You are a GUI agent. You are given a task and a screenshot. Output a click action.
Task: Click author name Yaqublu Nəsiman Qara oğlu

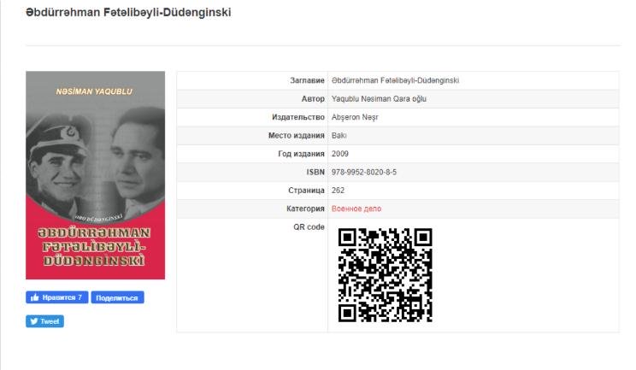click(x=379, y=99)
